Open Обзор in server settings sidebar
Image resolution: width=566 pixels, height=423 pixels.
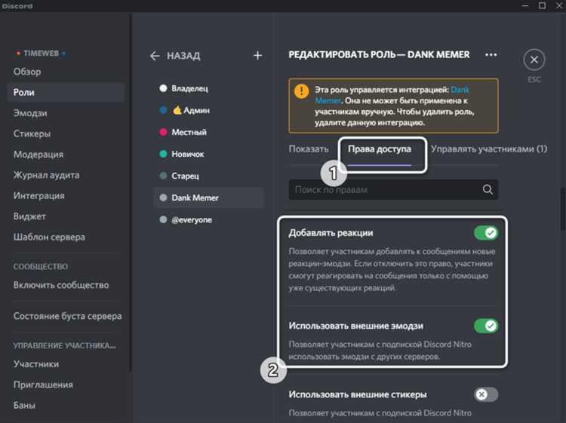tap(27, 72)
